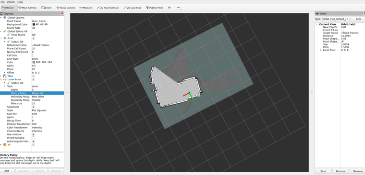Click the Durability Policy value Volatile
The image size is (365, 175).
36,100
